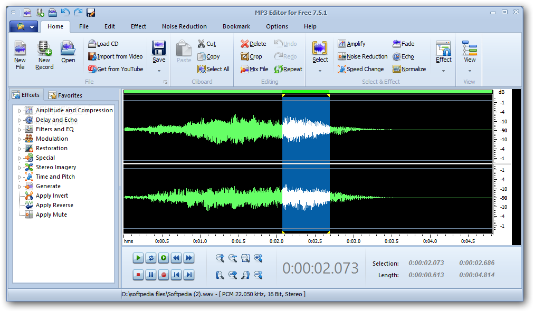Toggle loop playback button
The width and height of the screenshot is (534, 312).
151,258
